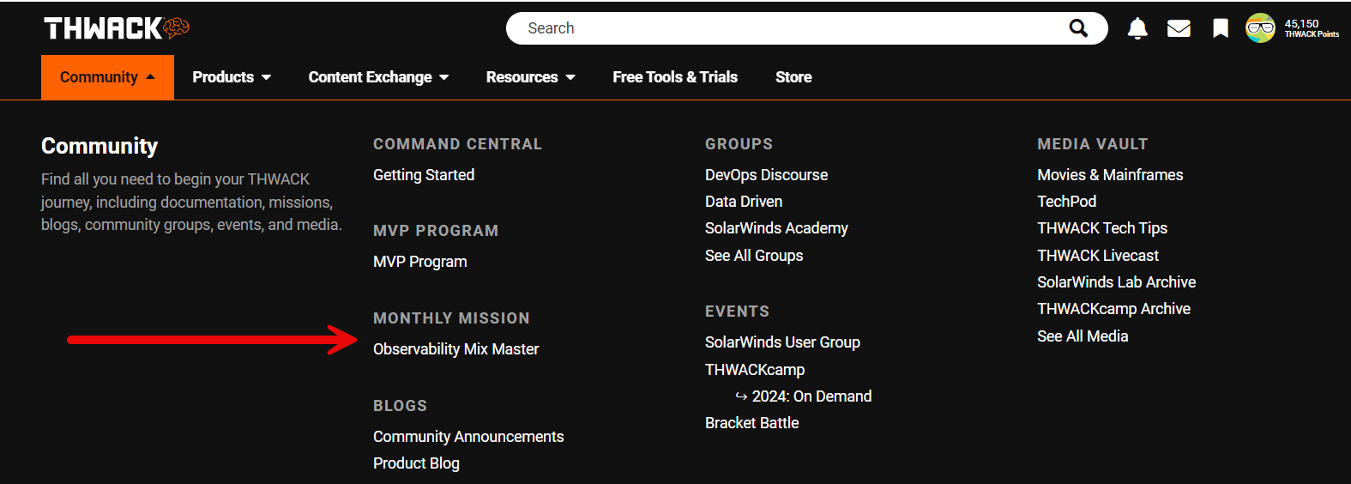
Task: Click the MVP PROGRAM heading
Action: (435, 231)
